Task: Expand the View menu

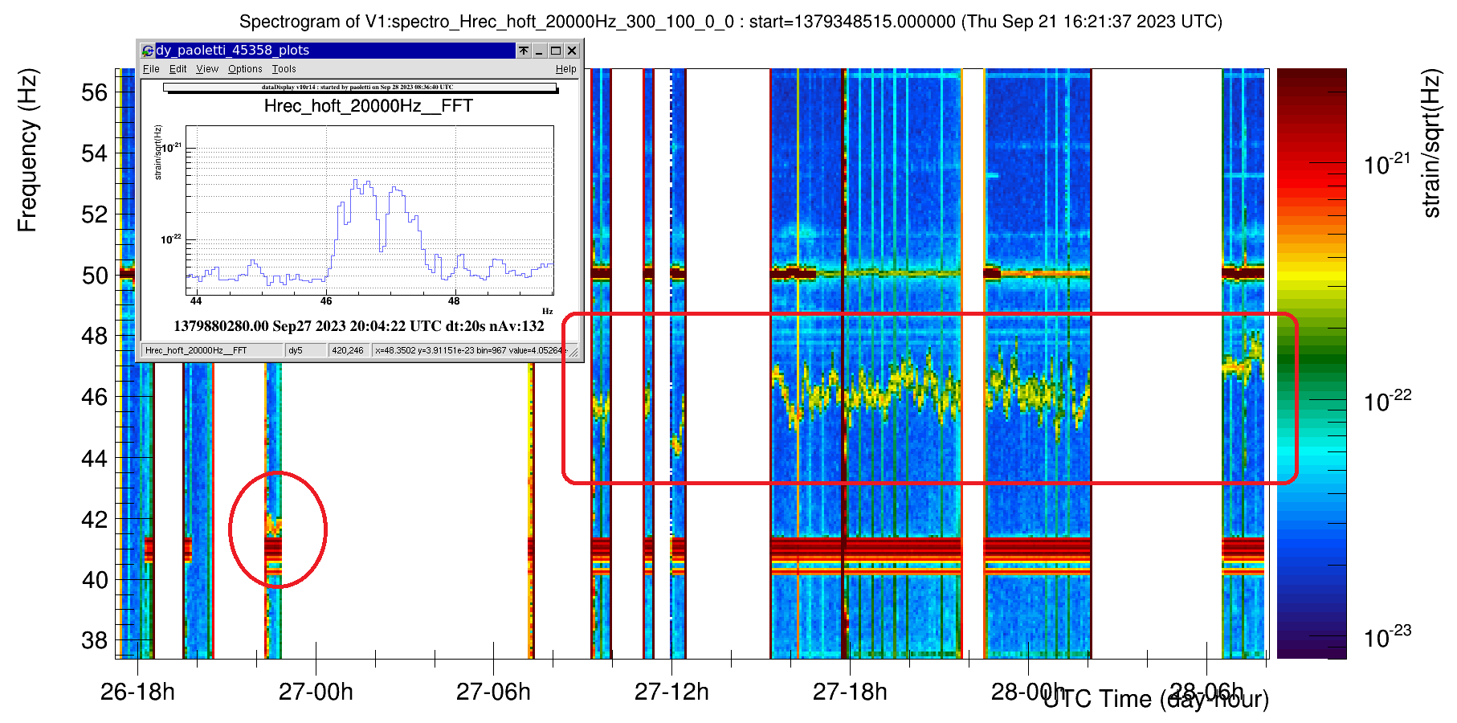Action: pyautogui.click(x=207, y=69)
